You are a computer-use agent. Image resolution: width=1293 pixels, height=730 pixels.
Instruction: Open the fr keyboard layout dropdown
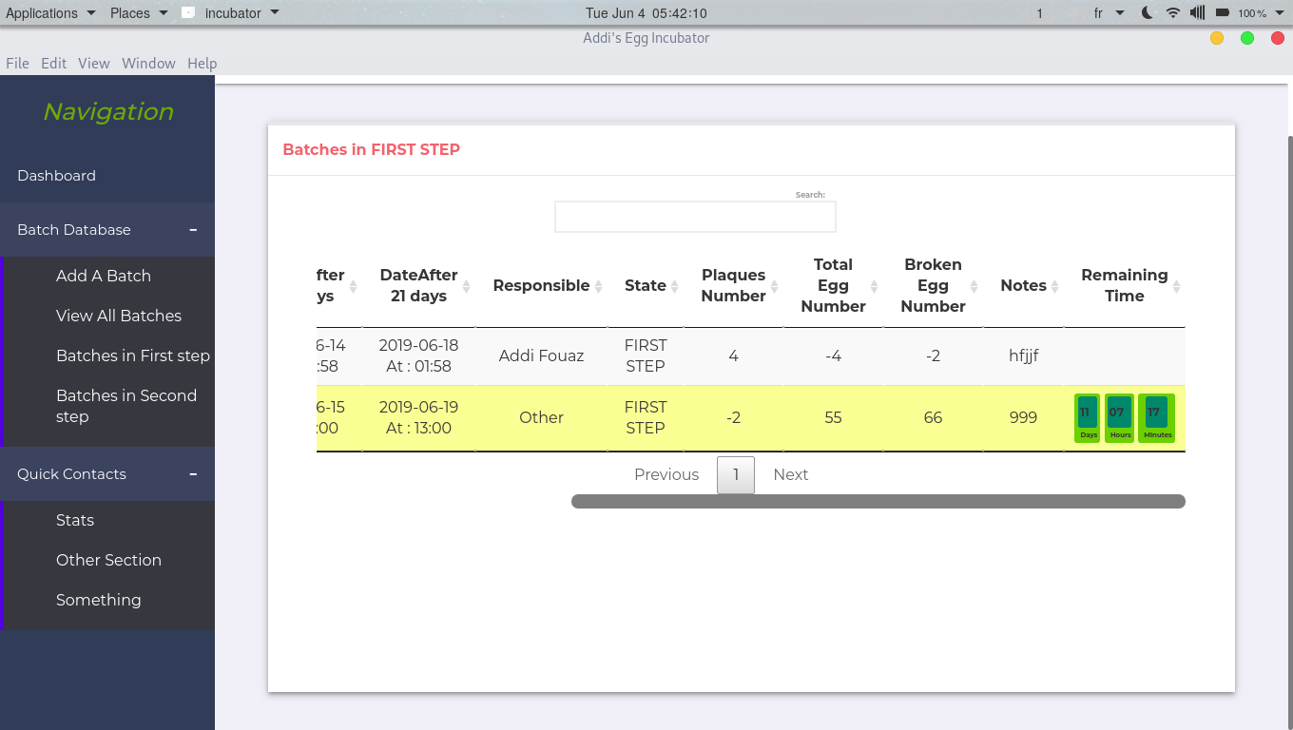click(1109, 13)
